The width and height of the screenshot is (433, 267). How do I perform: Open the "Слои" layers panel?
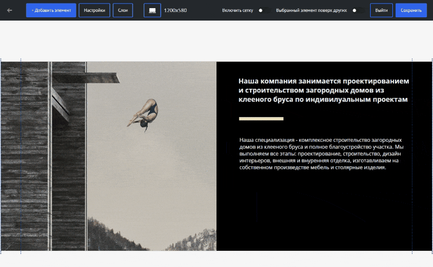(x=123, y=10)
